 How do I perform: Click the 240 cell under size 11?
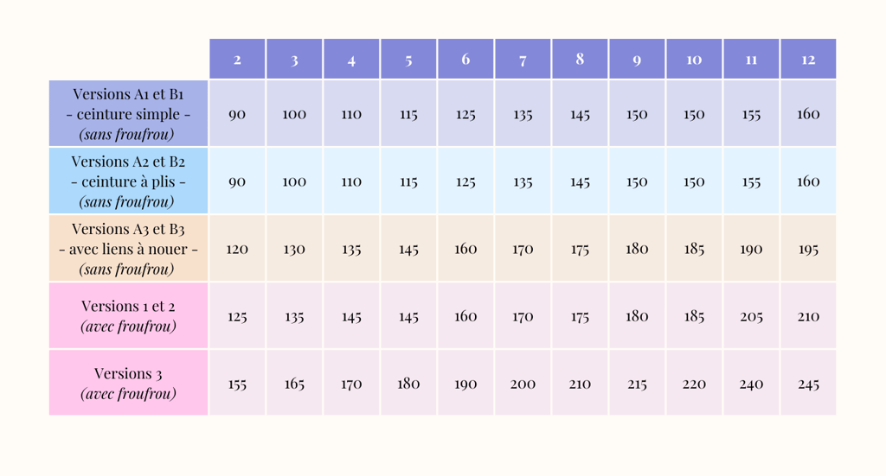point(751,383)
